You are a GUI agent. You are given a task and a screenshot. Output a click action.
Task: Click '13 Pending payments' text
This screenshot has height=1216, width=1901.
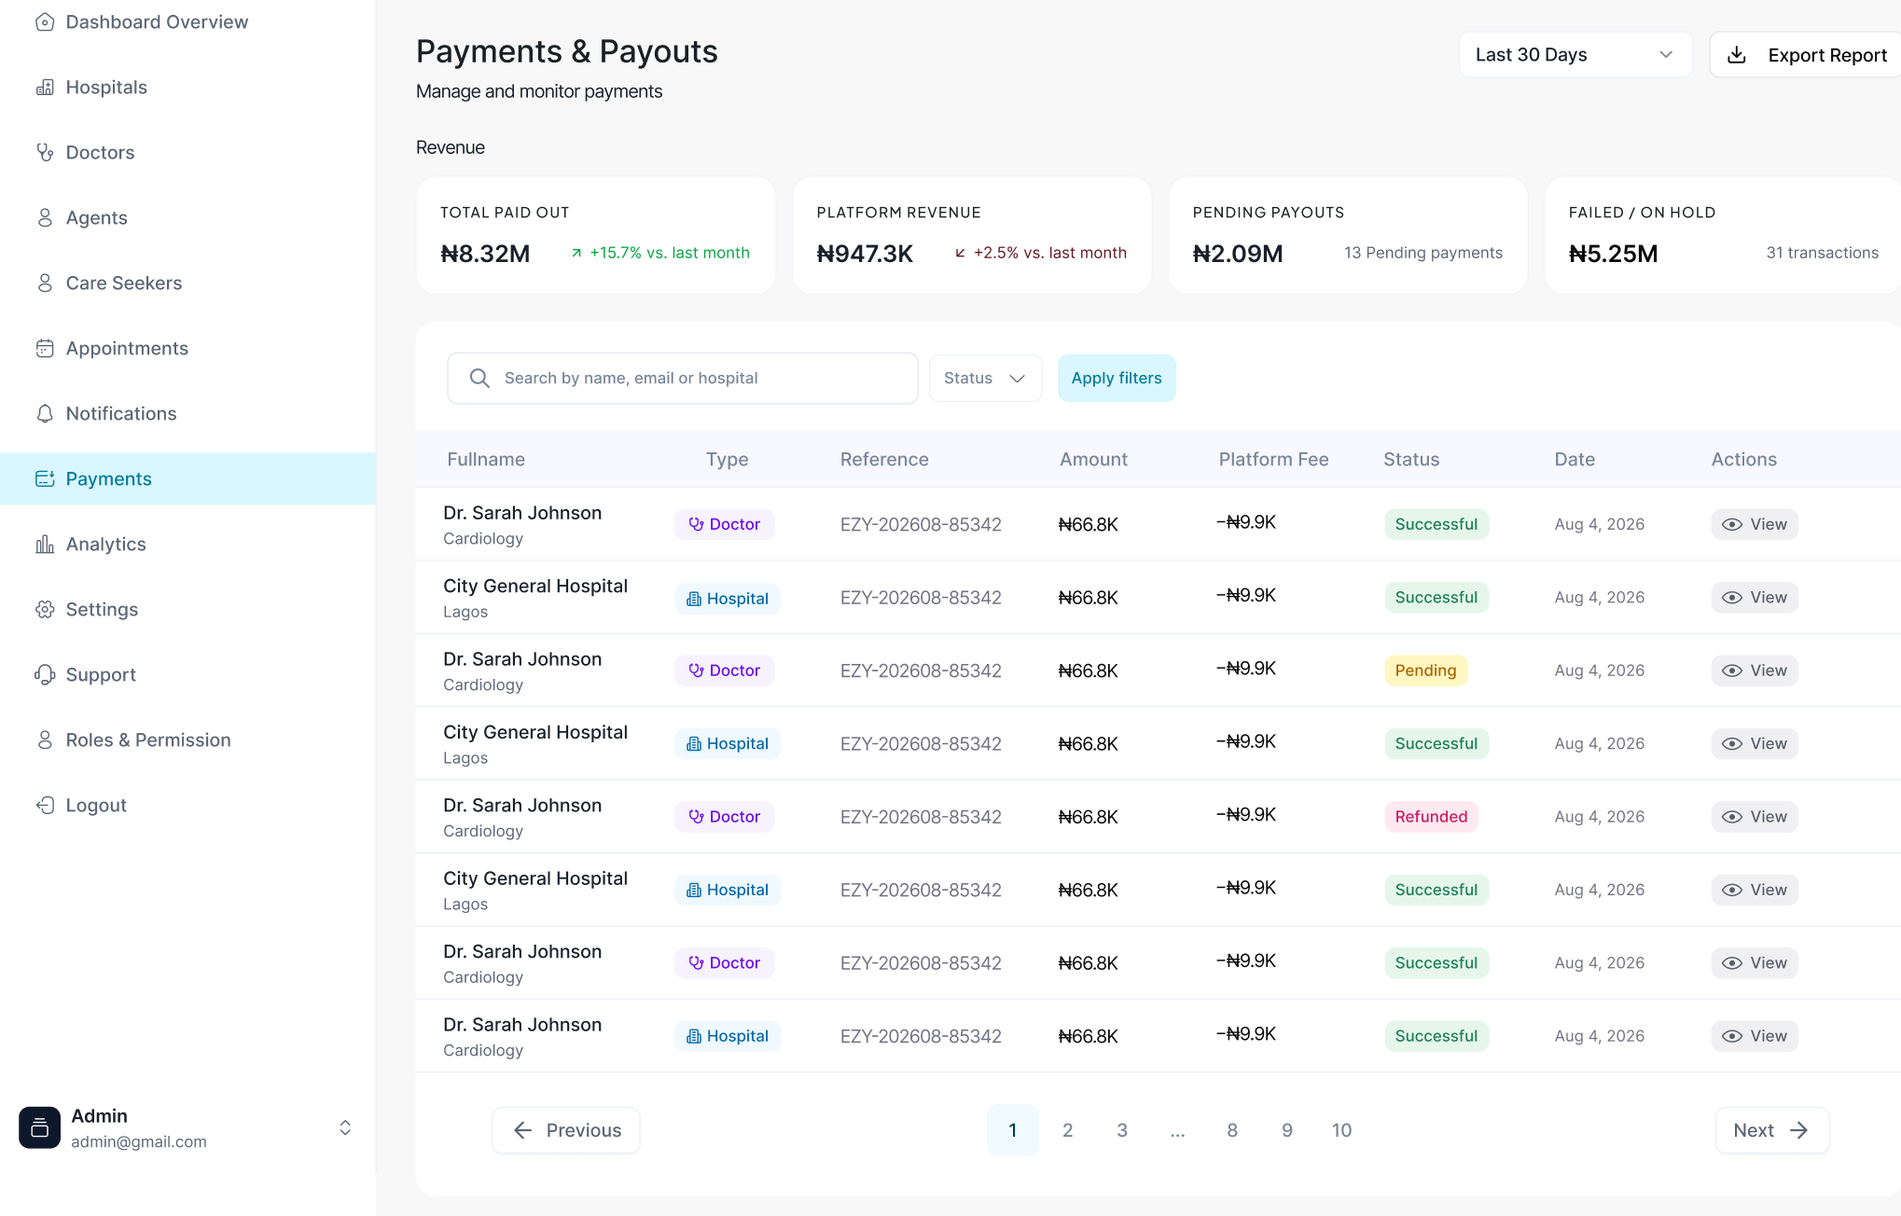(x=1423, y=253)
